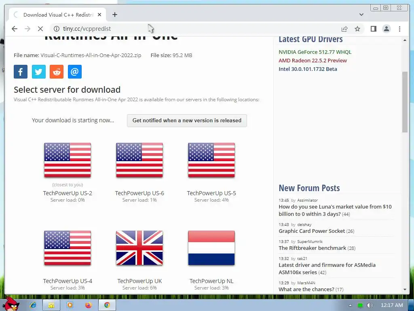Open NVIDIA GeForce 512.77 WHQL driver link

click(x=315, y=52)
